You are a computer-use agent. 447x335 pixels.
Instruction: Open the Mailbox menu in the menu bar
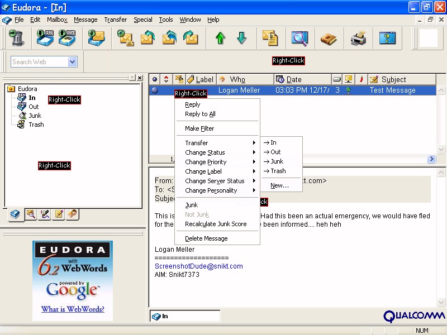pyautogui.click(x=57, y=20)
